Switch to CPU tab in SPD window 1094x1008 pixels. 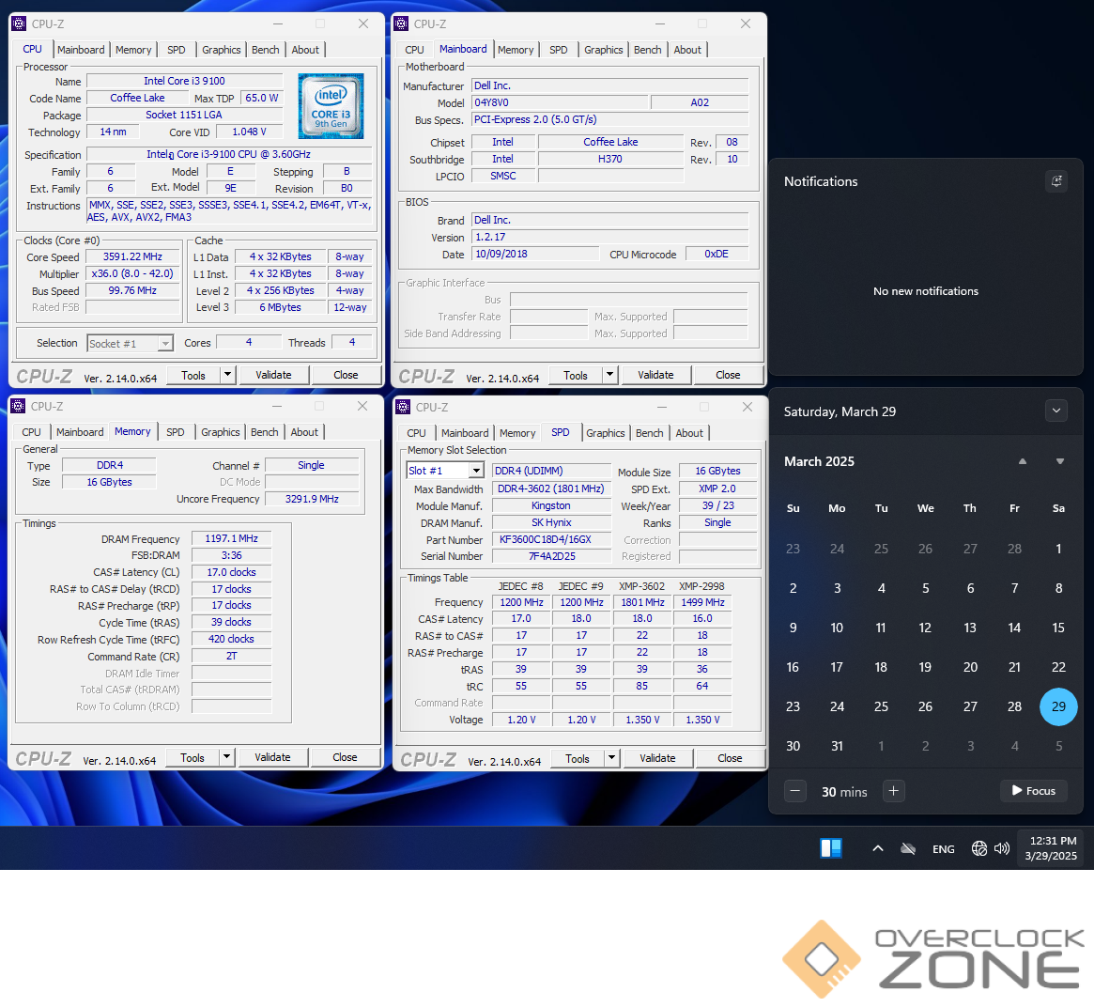pos(417,433)
